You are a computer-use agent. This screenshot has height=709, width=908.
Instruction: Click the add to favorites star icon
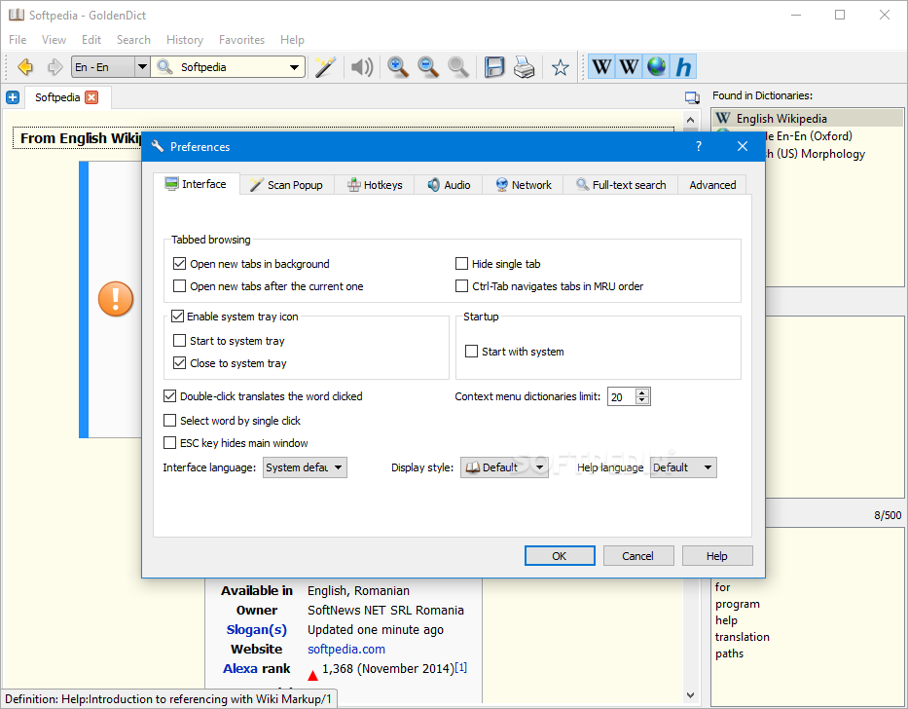pyautogui.click(x=560, y=68)
